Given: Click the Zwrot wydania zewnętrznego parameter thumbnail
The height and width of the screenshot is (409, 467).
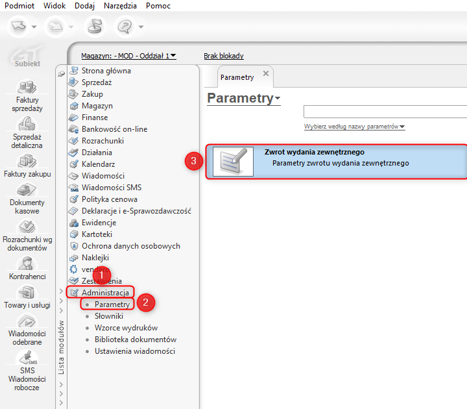Looking at the screenshot, I should 233,162.
